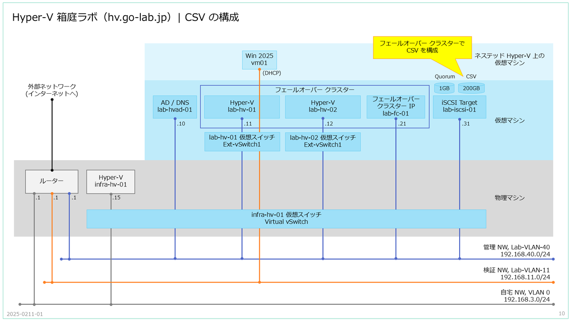
Task: Click the lab-hv-02 Ext-vSwitch1 box
Action: click(323, 142)
